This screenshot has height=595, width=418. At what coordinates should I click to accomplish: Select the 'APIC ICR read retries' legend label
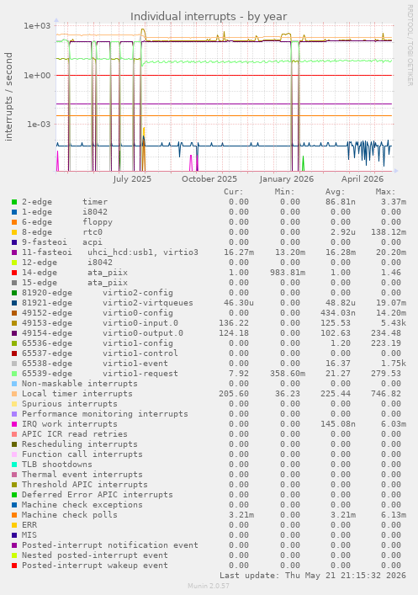pos(75,433)
